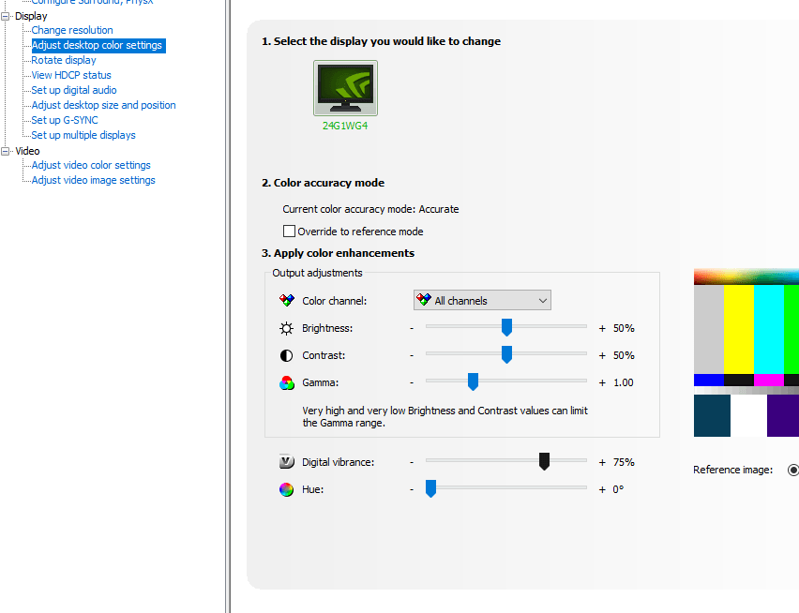Click the yellow bar in reference image
799x613 pixels.
click(x=739, y=328)
